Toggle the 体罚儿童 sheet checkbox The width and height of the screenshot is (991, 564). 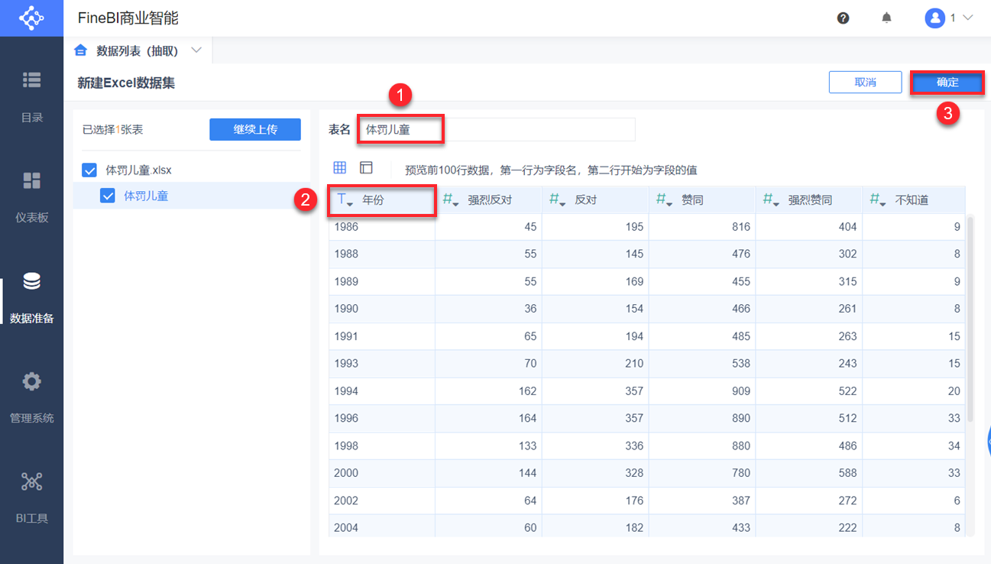108,196
